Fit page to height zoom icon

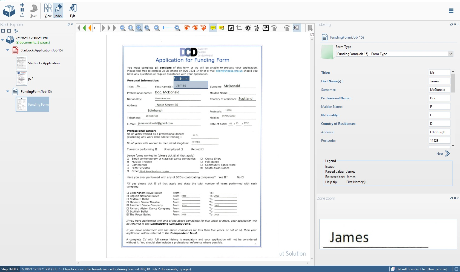tap(131, 28)
